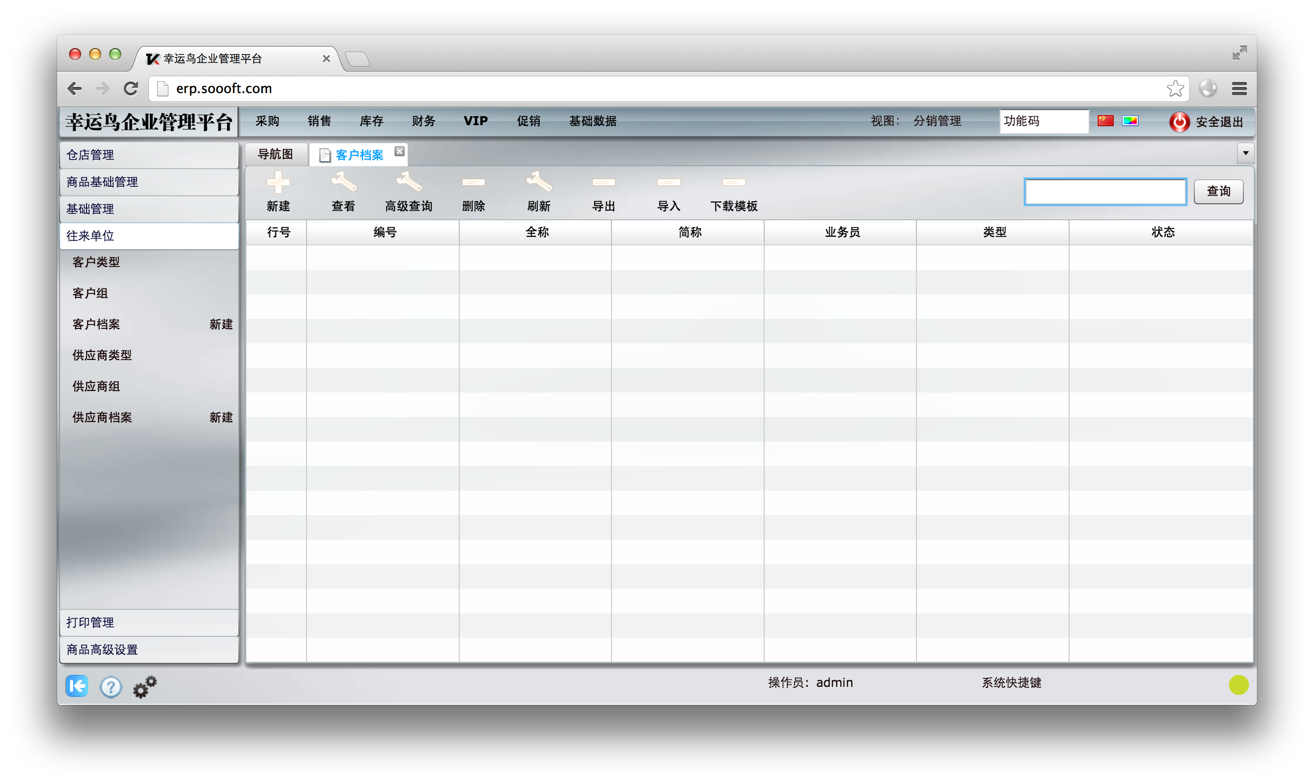
Task: Click the red 安全退出 power icon
Action: [x=1179, y=122]
